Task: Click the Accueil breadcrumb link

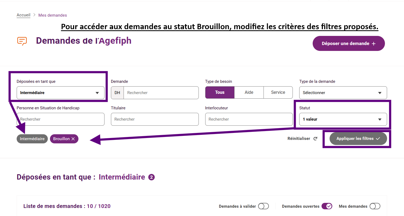Action: (x=23, y=15)
